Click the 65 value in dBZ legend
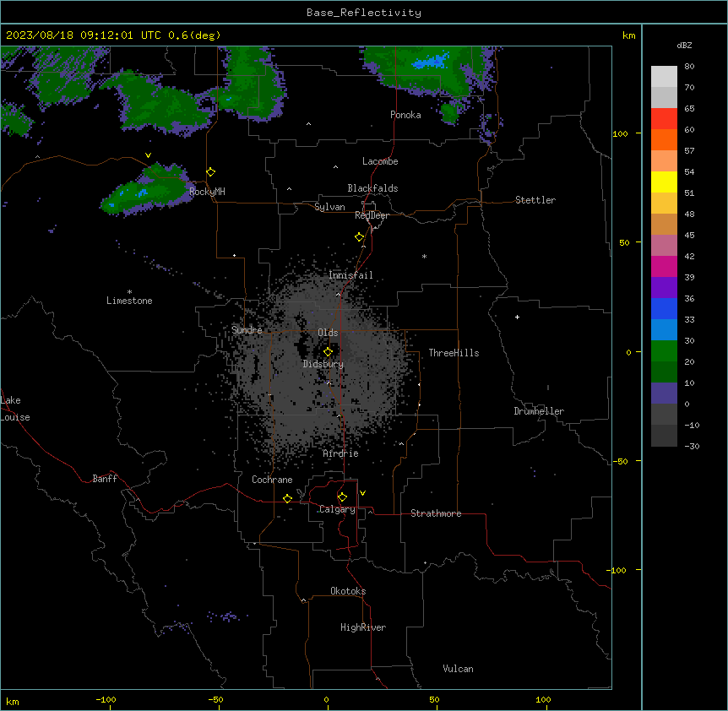 coord(689,109)
